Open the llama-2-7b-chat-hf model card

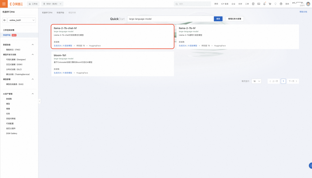pyautogui.click(x=113, y=37)
